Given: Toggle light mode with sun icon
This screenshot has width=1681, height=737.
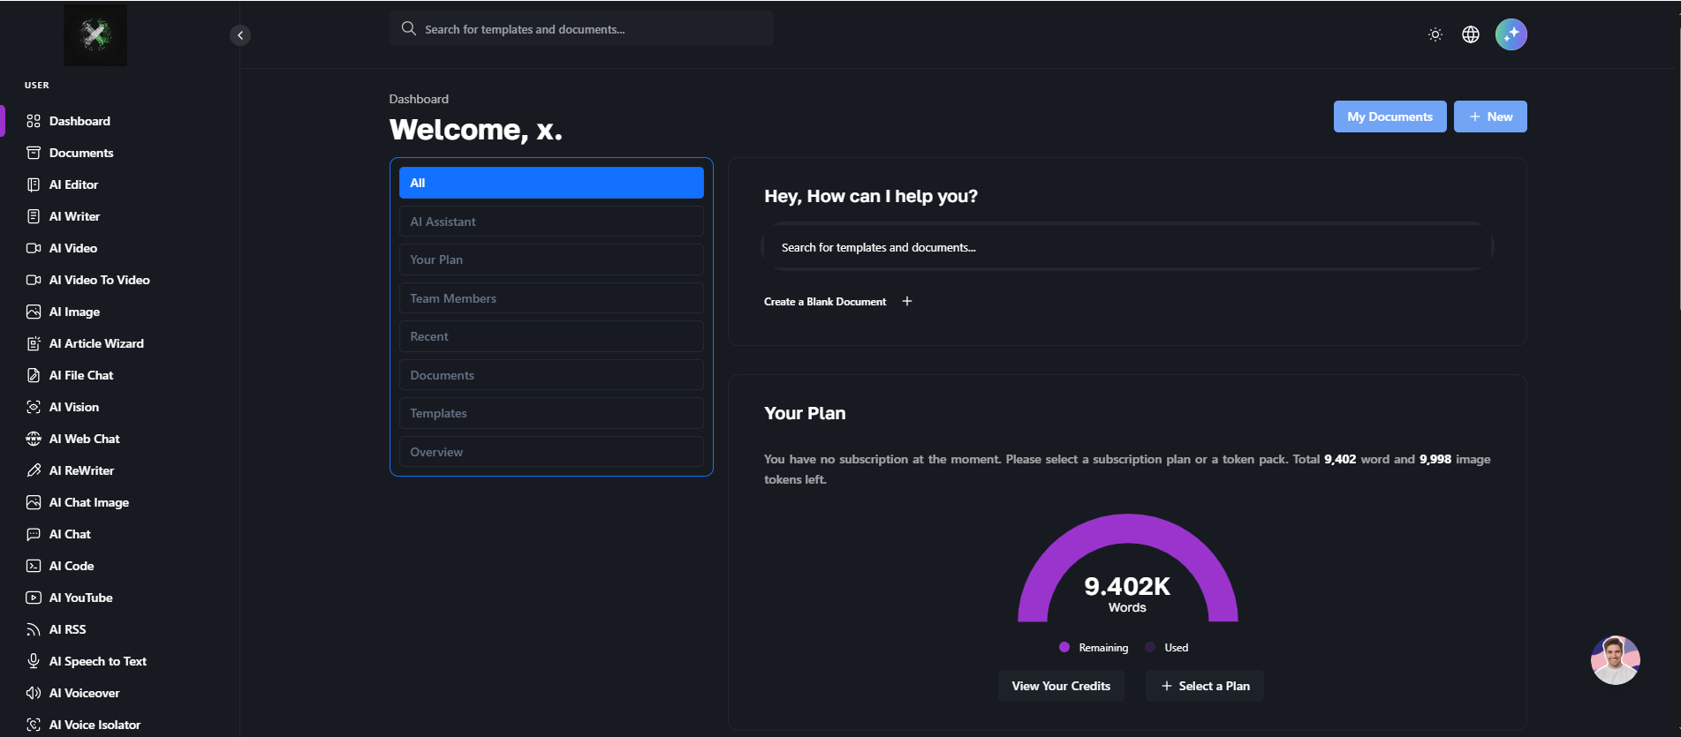Looking at the screenshot, I should pos(1435,34).
